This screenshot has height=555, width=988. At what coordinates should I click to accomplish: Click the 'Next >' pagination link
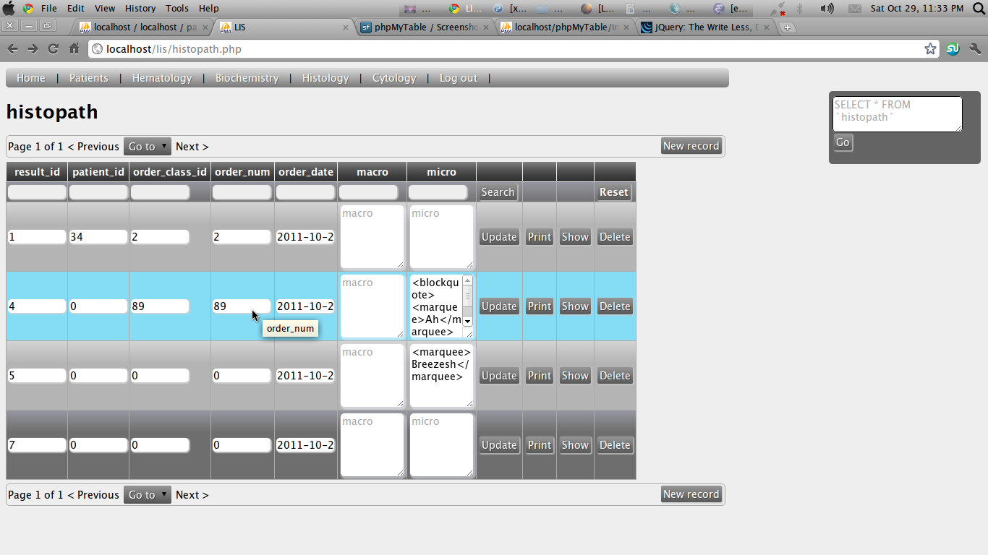(x=191, y=146)
